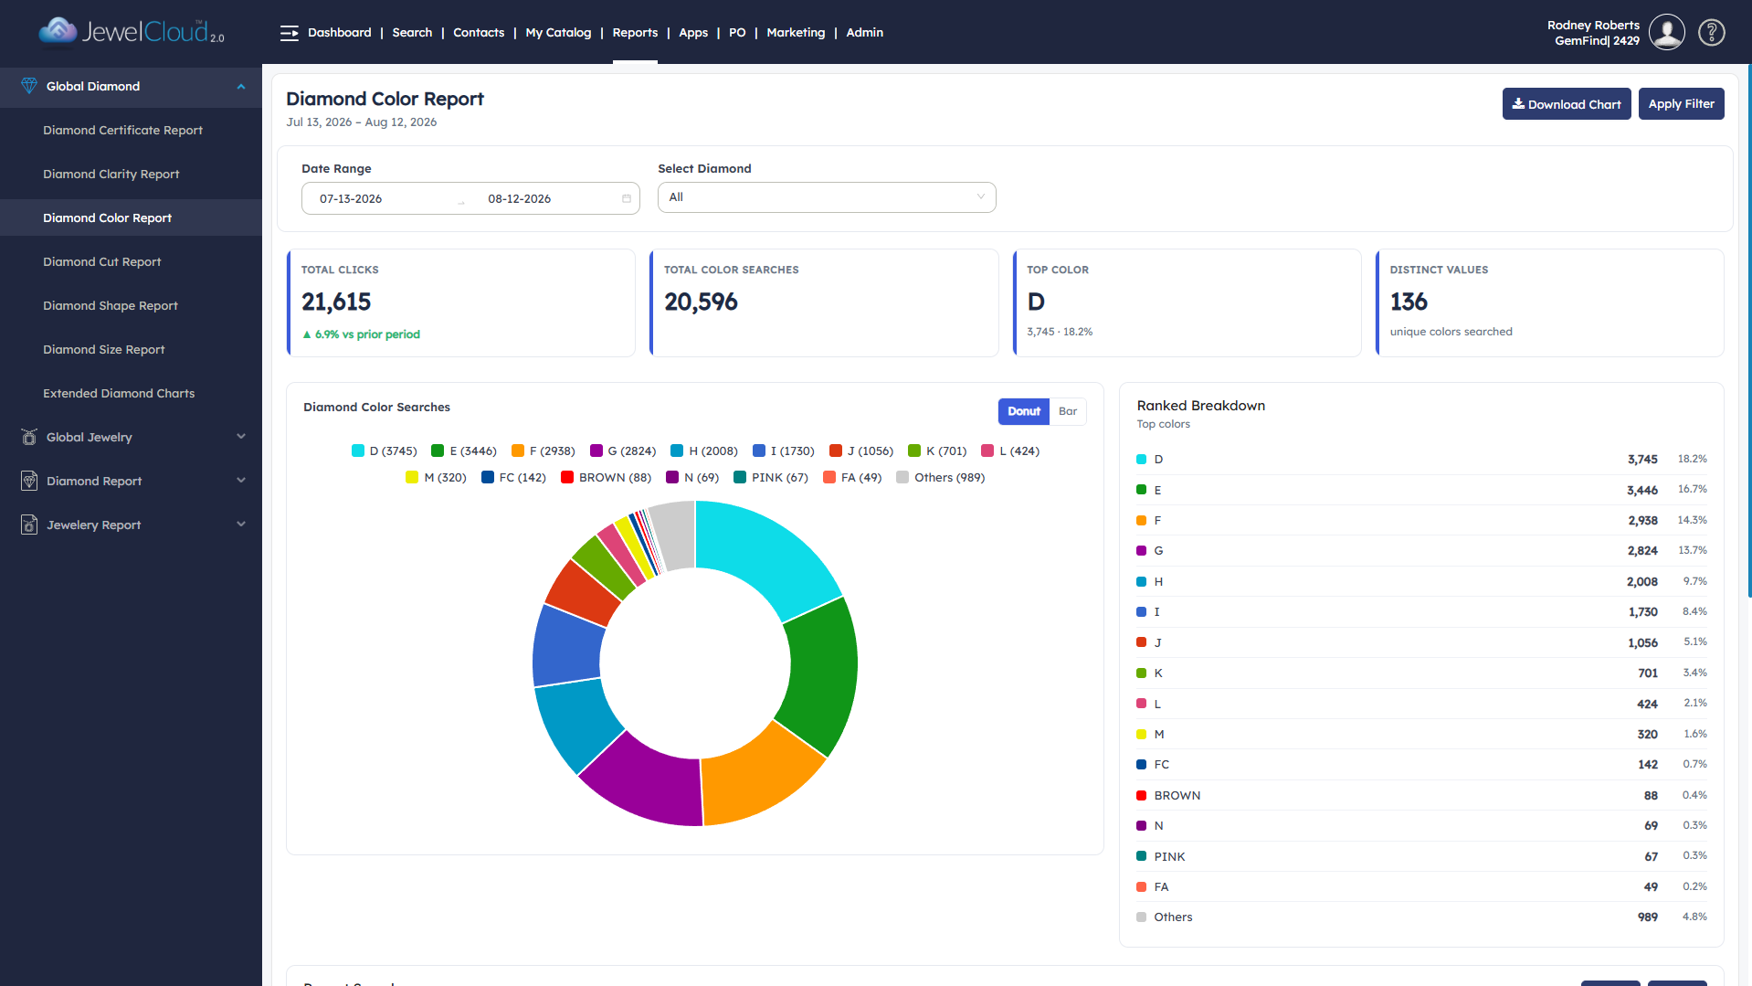Click the Apply Filter button
Image resolution: width=1752 pixels, height=986 pixels.
pyautogui.click(x=1682, y=104)
